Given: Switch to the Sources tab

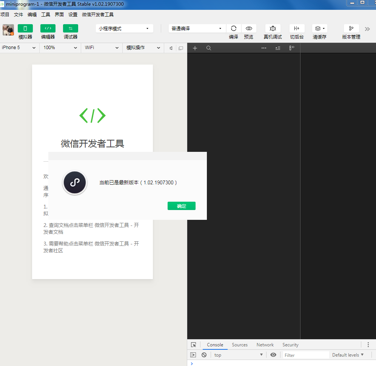Looking at the screenshot, I should click(x=240, y=345).
